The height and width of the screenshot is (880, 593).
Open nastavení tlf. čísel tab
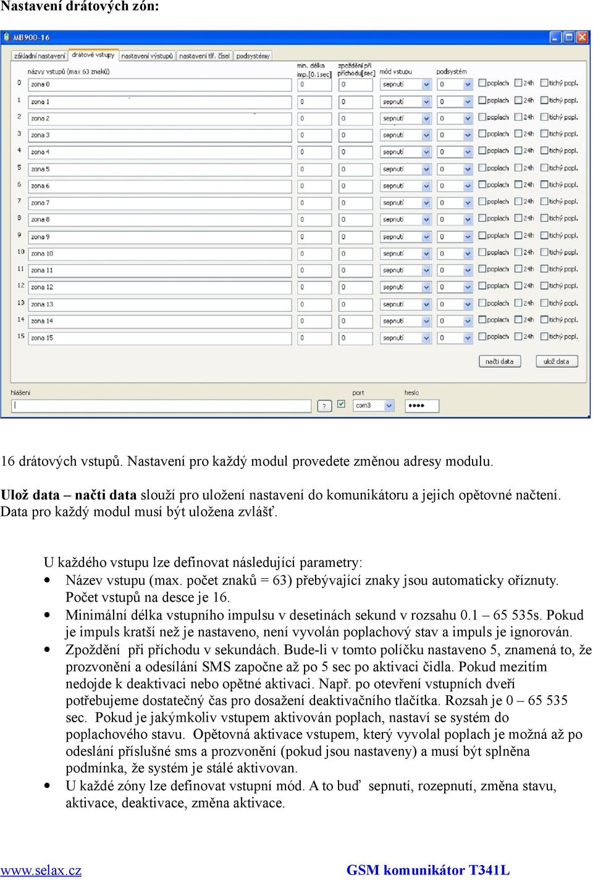[204, 56]
